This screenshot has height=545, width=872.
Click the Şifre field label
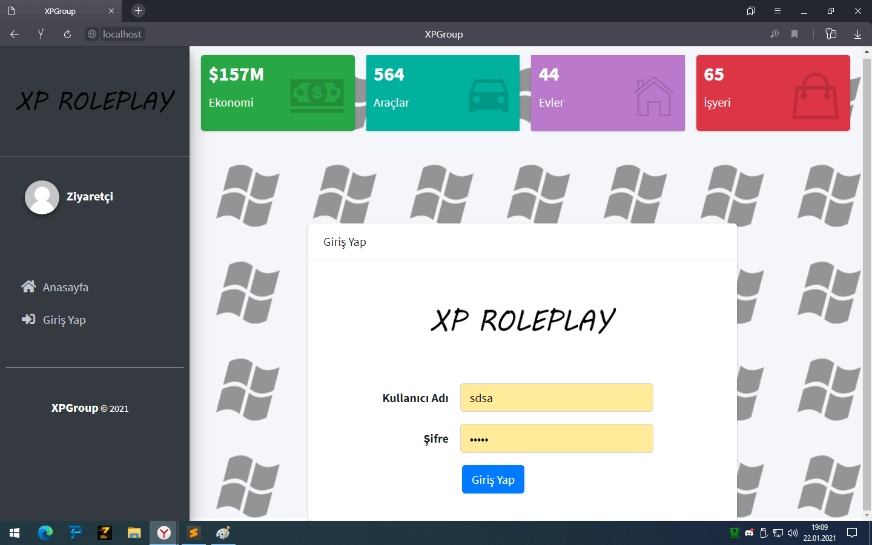coord(436,438)
